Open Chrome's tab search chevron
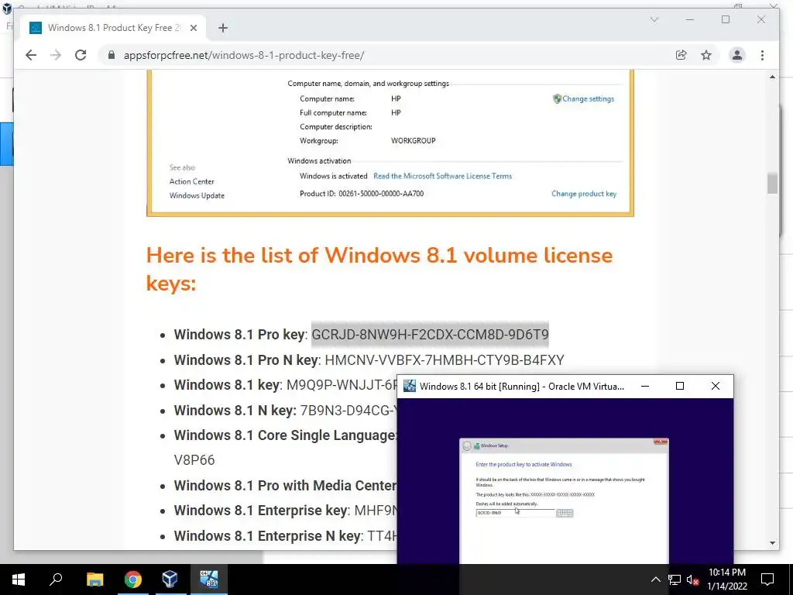 (654, 19)
